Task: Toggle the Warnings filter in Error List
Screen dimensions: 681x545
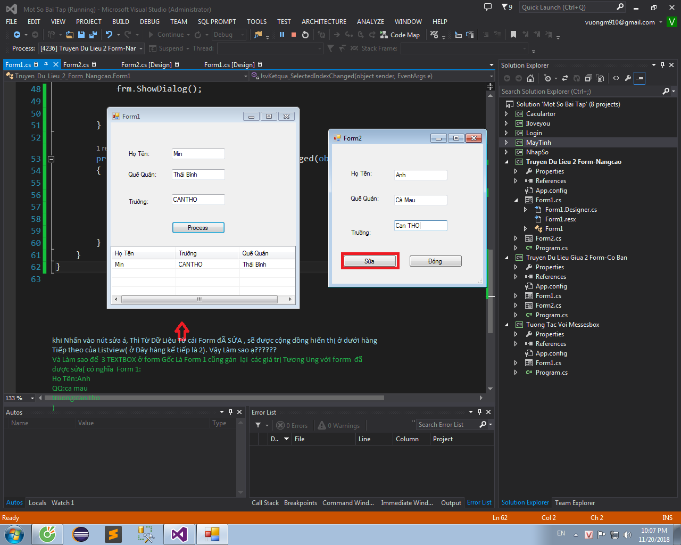Action: [x=339, y=425]
